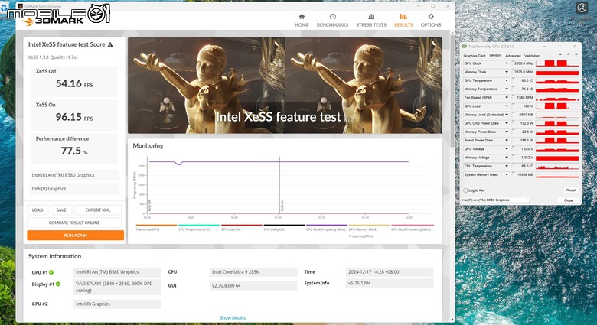Click the Time value 2024-12-17 14:28 +08:00
The width and height of the screenshot is (597, 325).
(390, 272)
